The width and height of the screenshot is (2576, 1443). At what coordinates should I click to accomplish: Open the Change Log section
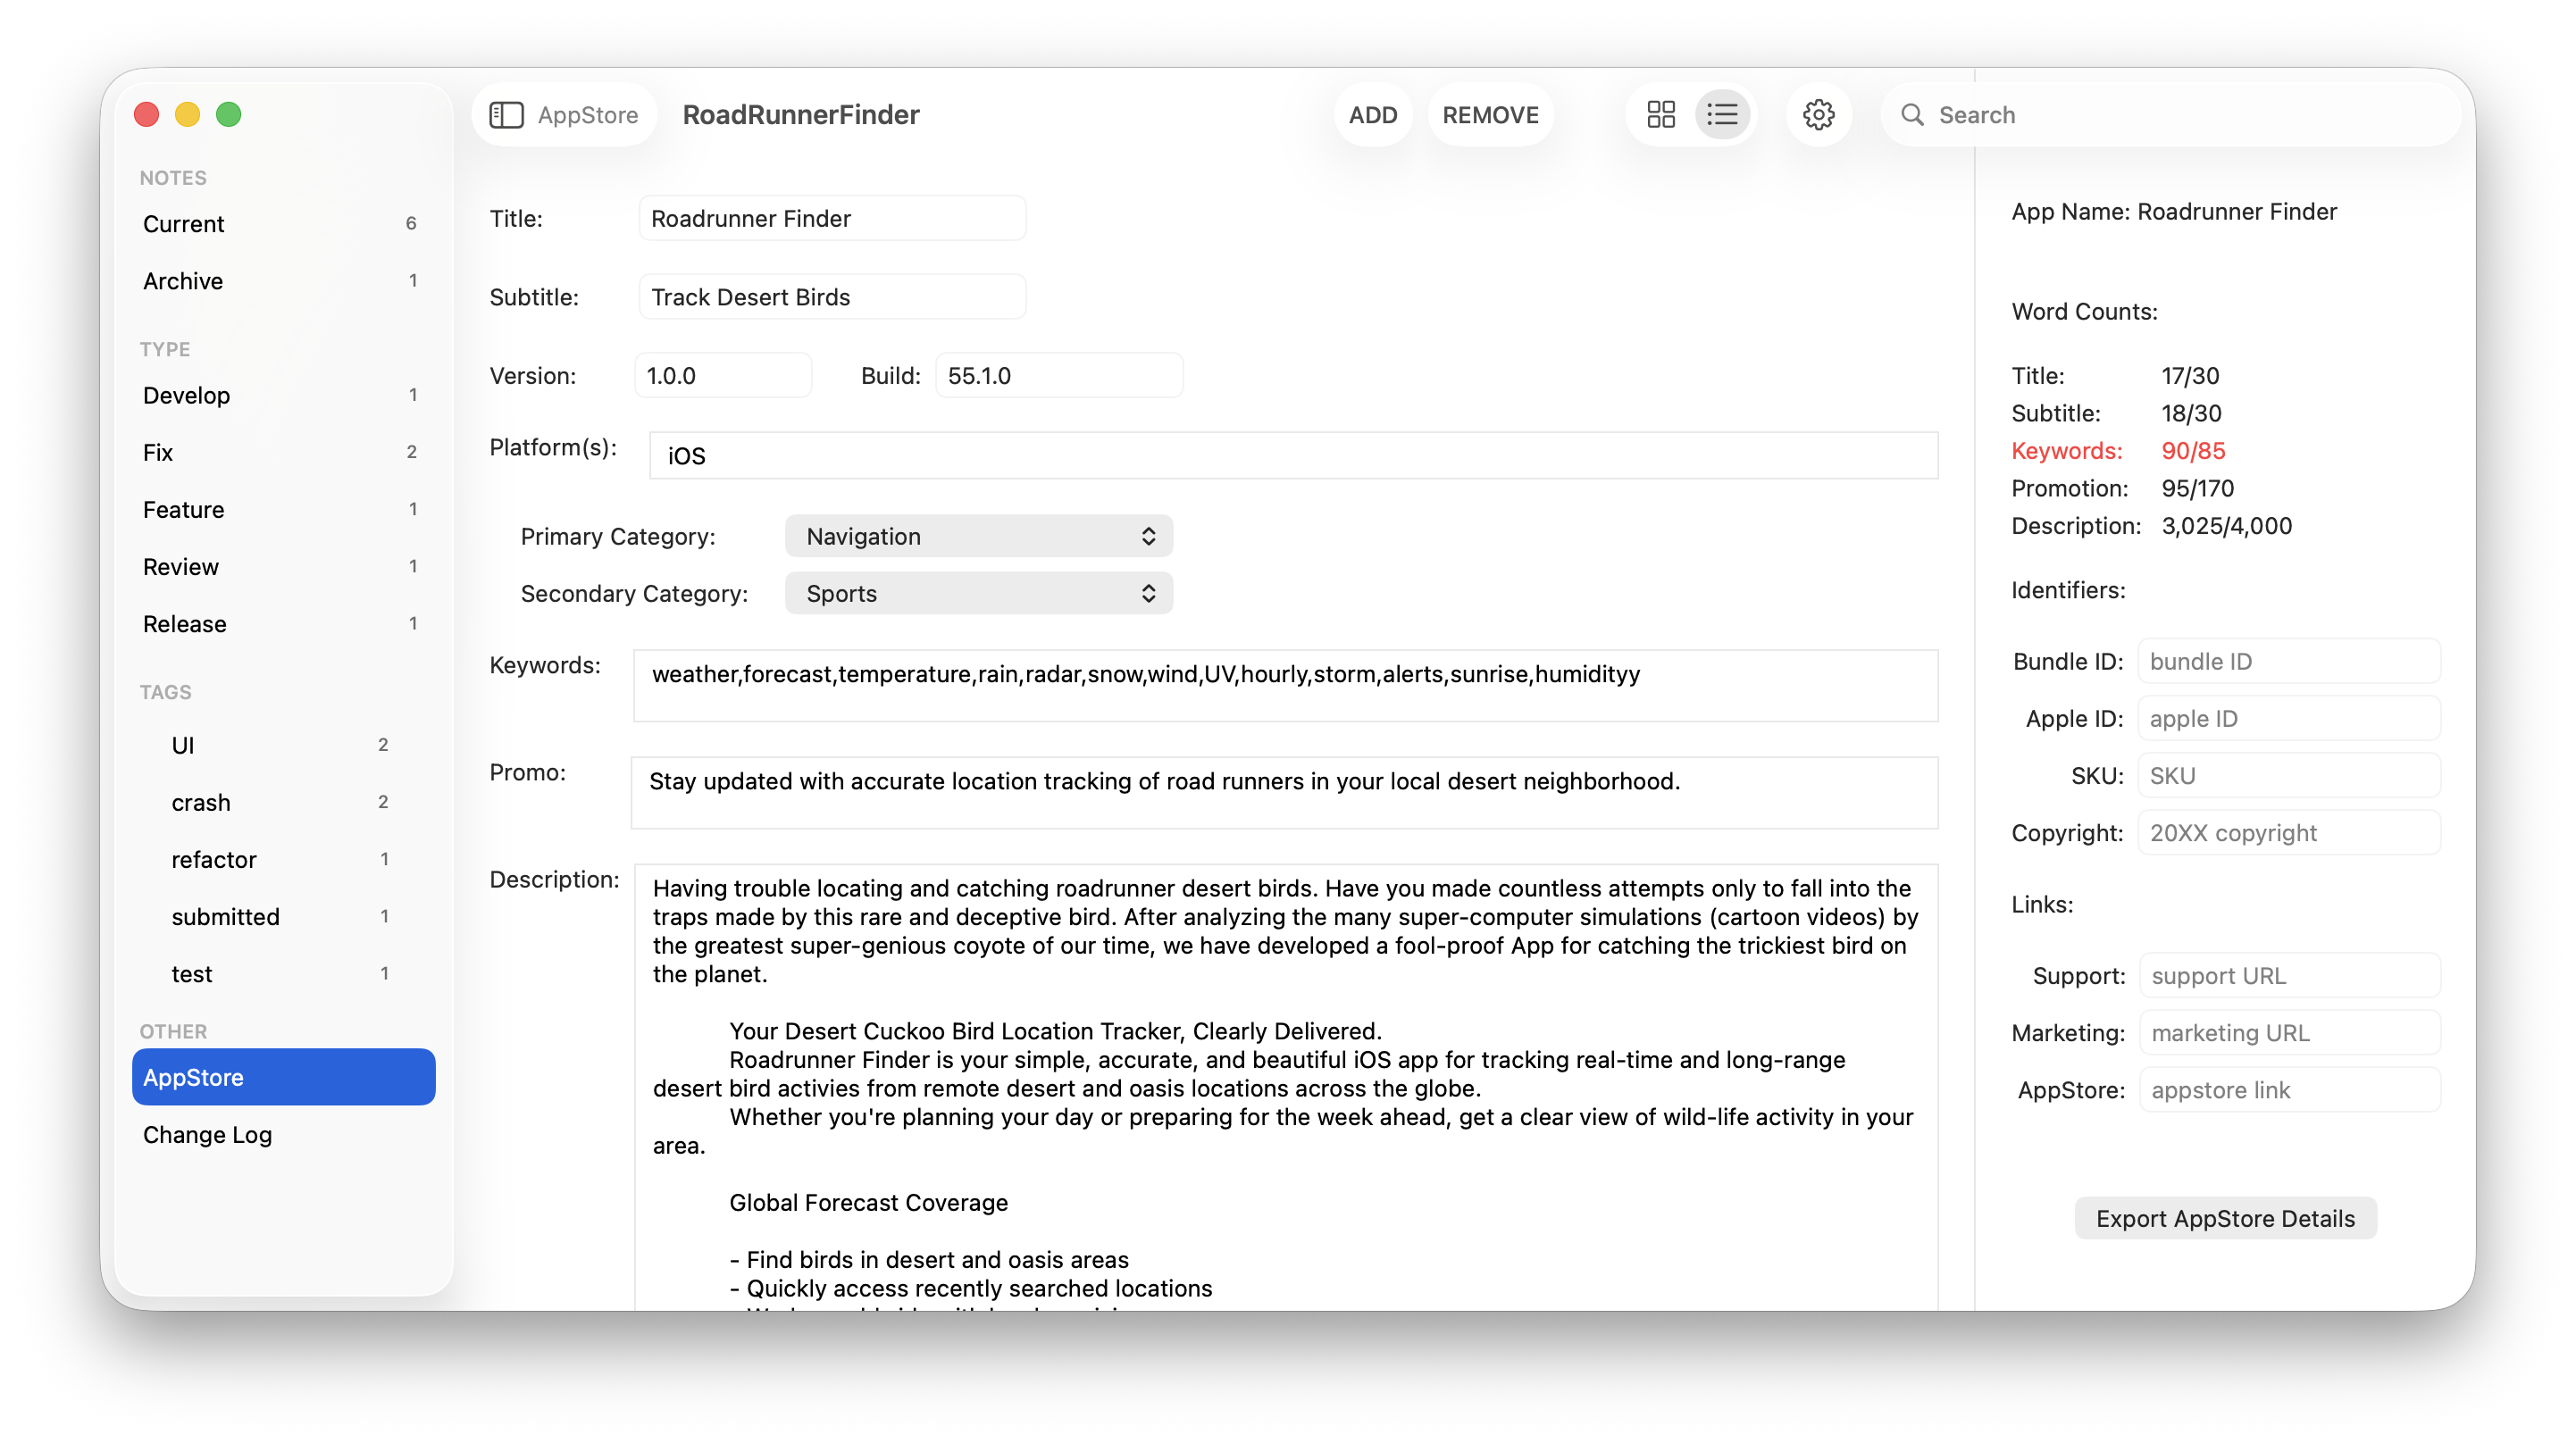click(x=208, y=1134)
